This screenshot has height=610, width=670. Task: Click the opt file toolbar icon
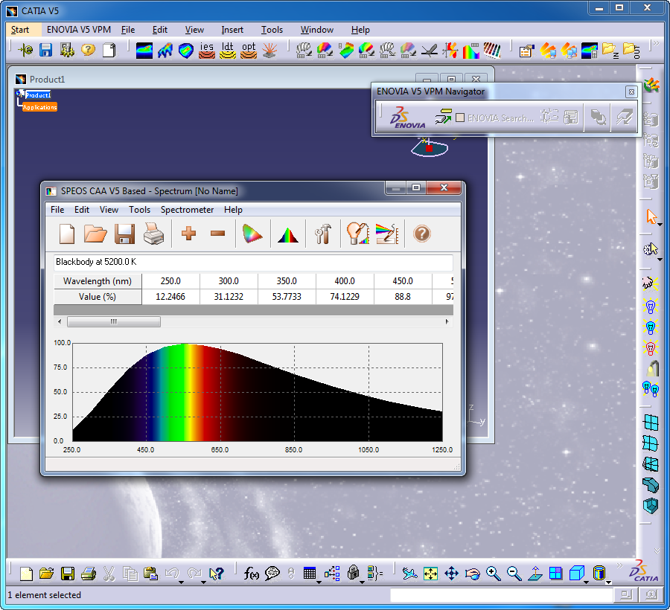pyautogui.click(x=248, y=51)
